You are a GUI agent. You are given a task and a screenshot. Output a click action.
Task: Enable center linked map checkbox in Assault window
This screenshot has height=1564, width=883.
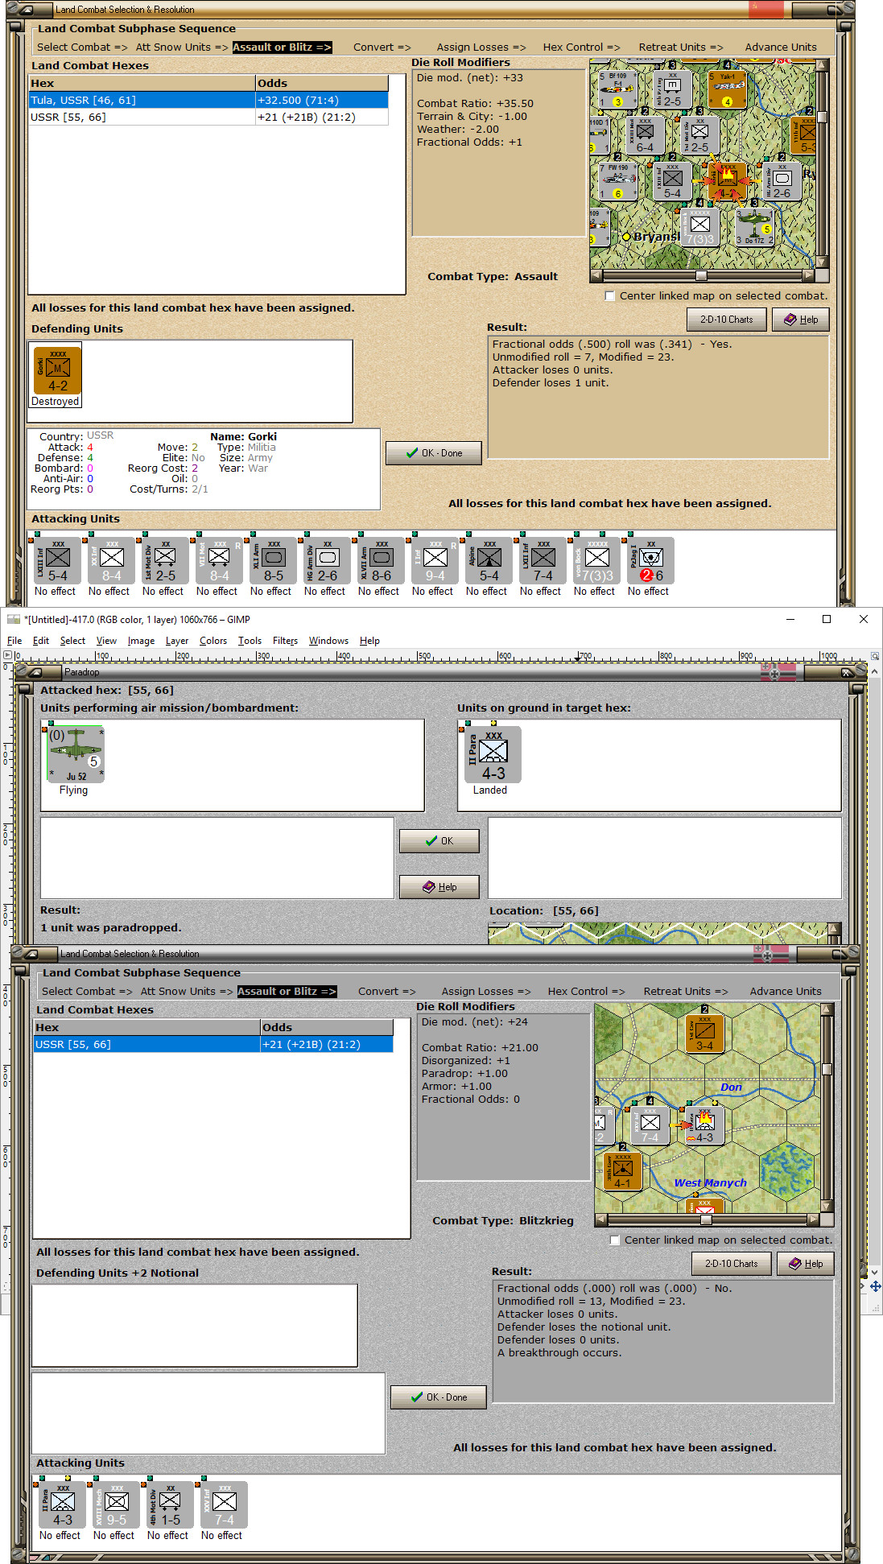point(610,296)
